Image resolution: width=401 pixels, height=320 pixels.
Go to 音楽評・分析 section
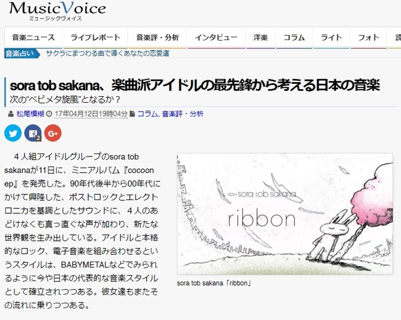click(157, 38)
